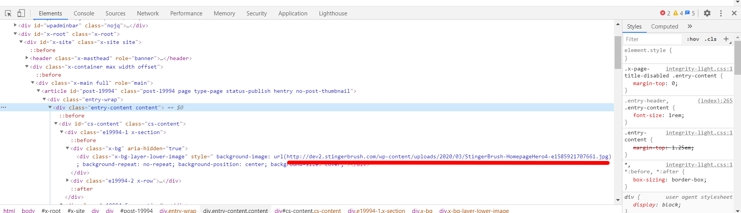Select #x-site in the breadcrumb bar
741x213 pixels.
(x=76, y=211)
